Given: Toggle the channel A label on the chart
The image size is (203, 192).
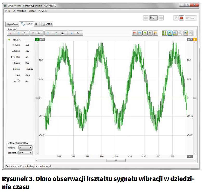Looking at the screenshot, I should click(37, 40).
